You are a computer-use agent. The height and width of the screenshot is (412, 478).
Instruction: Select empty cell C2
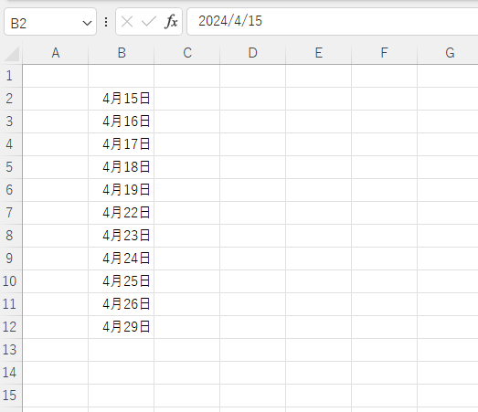point(186,99)
